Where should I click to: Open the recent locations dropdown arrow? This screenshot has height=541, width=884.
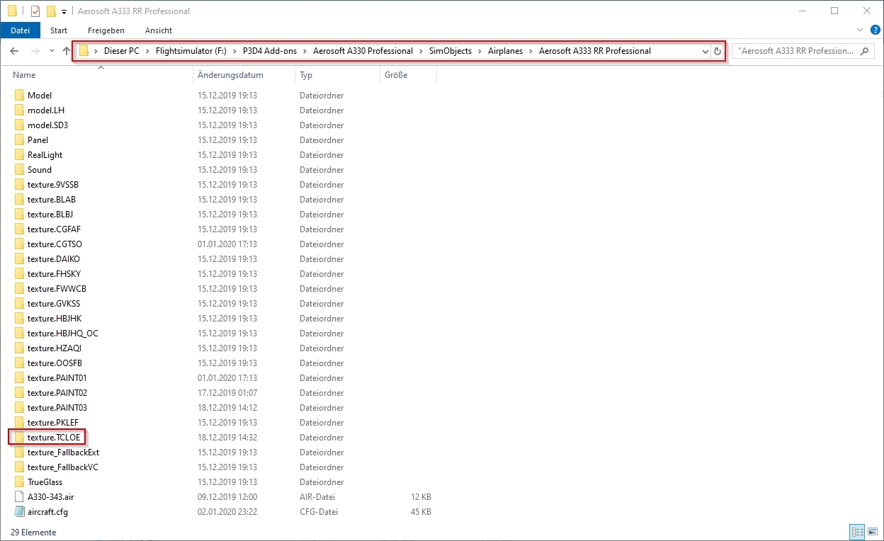pyautogui.click(x=52, y=51)
